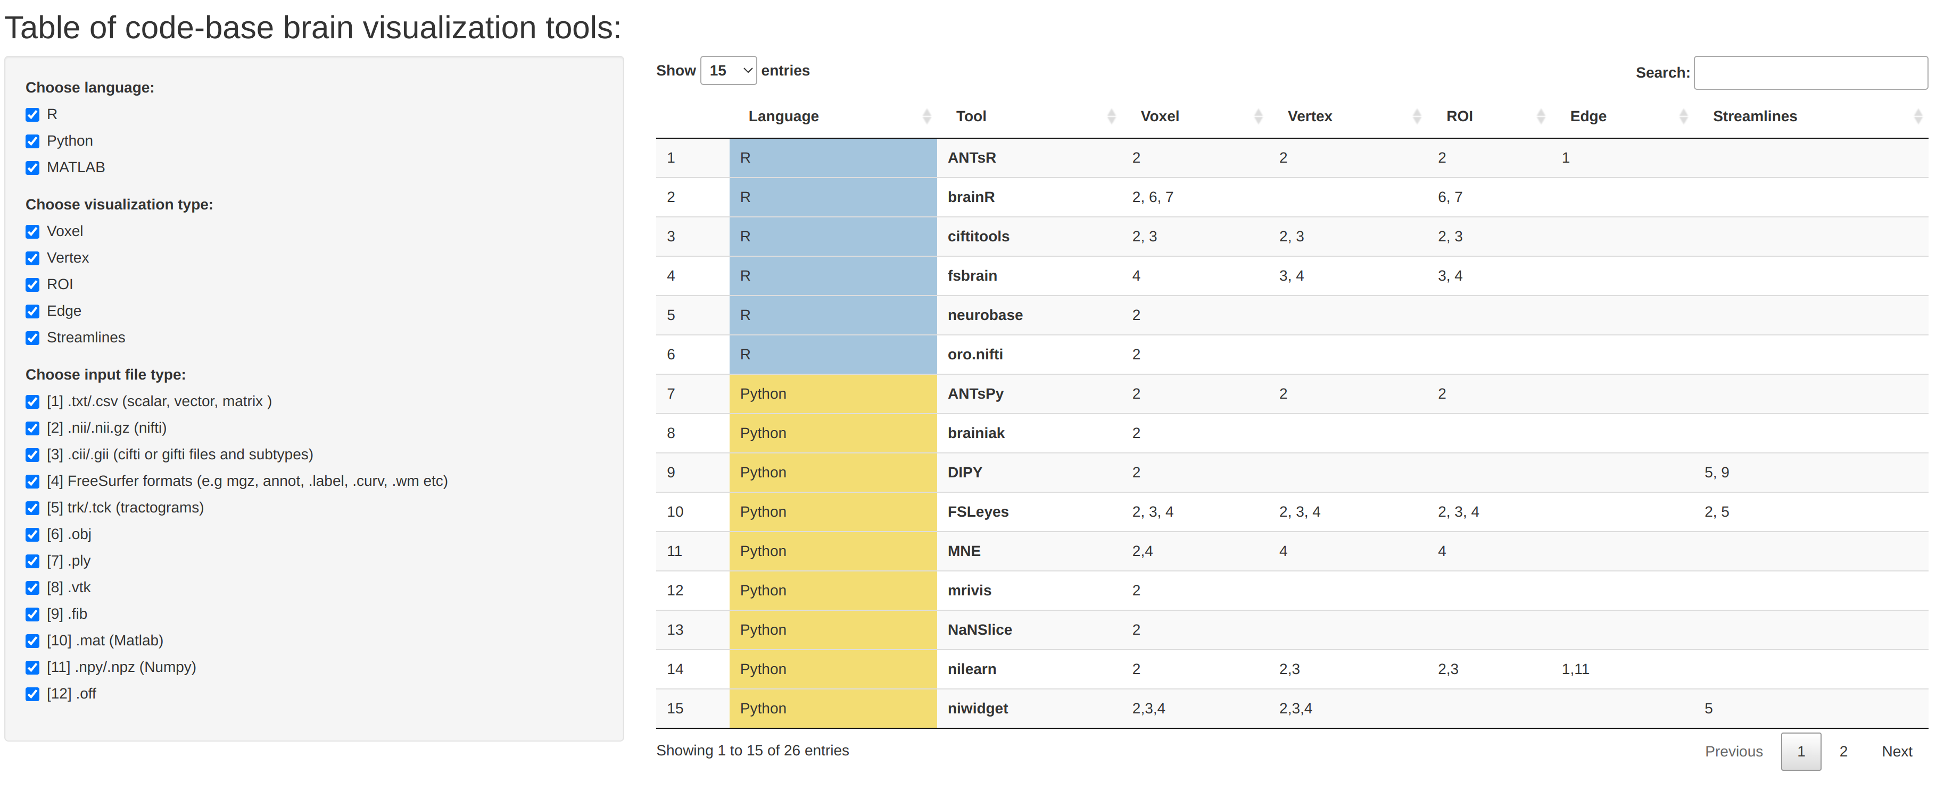This screenshot has height=791, width=1936.
Task: Toggle the Edge visualization checkbox
Action: [x=32, y=312]
